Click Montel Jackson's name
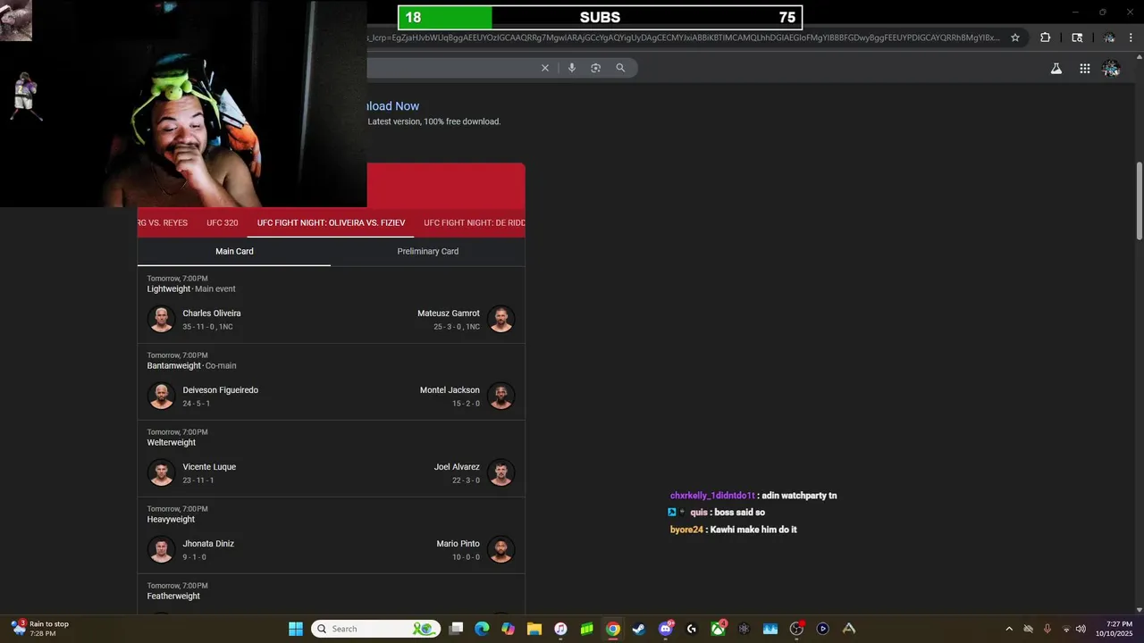This screenshot has width=1144, height=643. (450, 390)
